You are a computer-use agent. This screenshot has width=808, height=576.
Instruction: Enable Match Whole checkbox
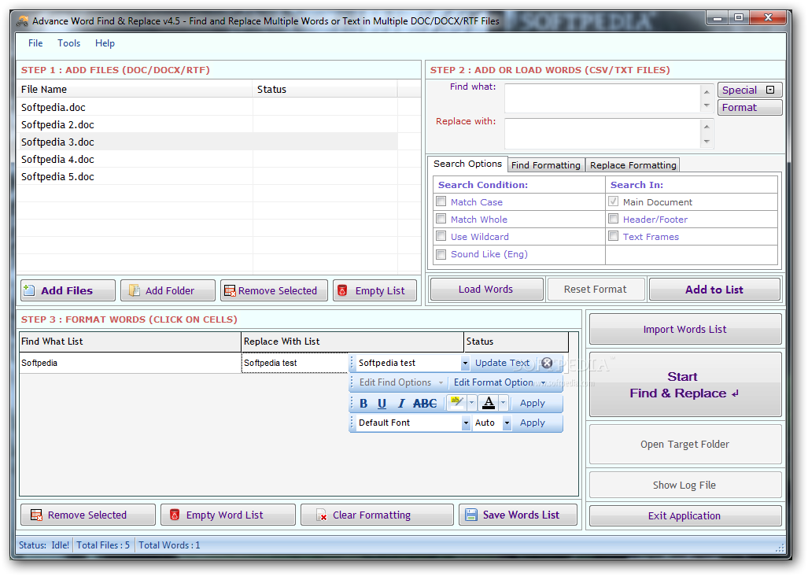pyautogui.click(x=441, y=219)
